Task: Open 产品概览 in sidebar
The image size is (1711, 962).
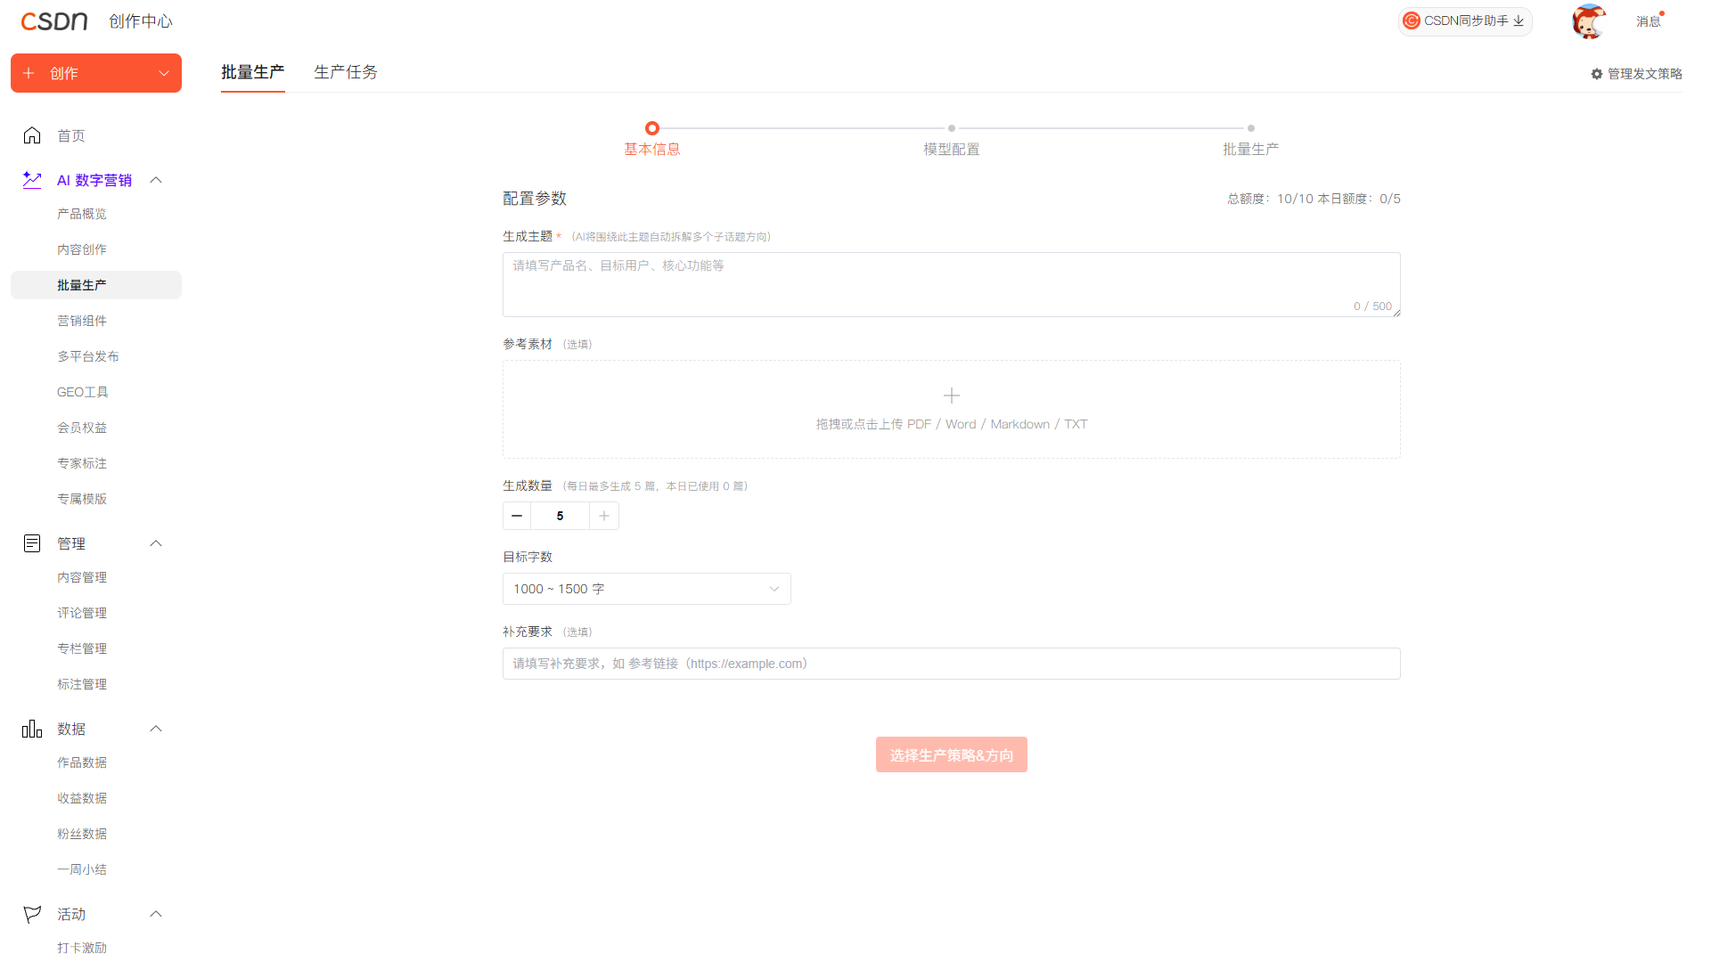Action: (82, 214)
